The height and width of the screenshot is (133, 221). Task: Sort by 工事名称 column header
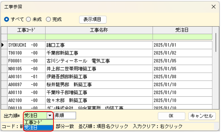[99, 30]
